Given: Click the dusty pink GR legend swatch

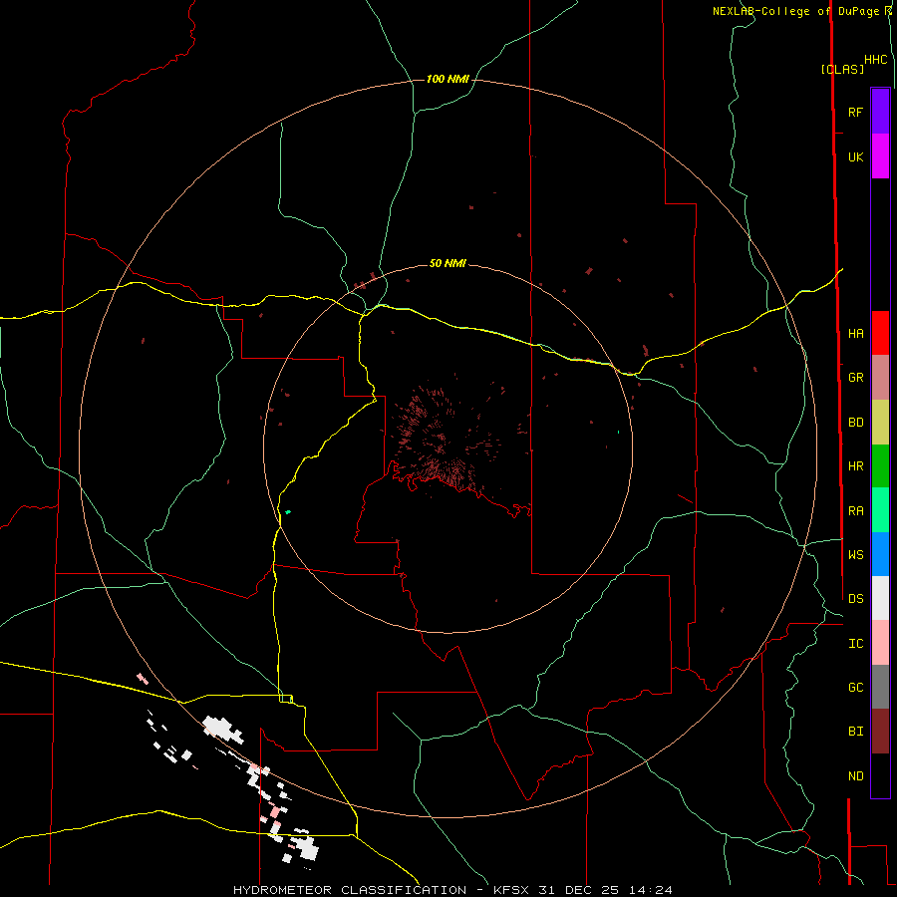Looking at the screenshot, I should [x=880, y=378].
